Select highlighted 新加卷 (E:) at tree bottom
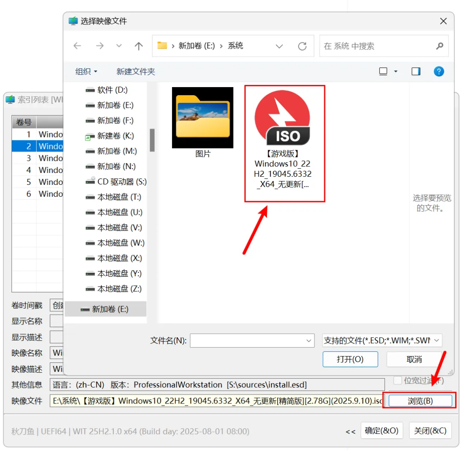Image resolution: width=462 pixels, height=450 pixels. 106,309
